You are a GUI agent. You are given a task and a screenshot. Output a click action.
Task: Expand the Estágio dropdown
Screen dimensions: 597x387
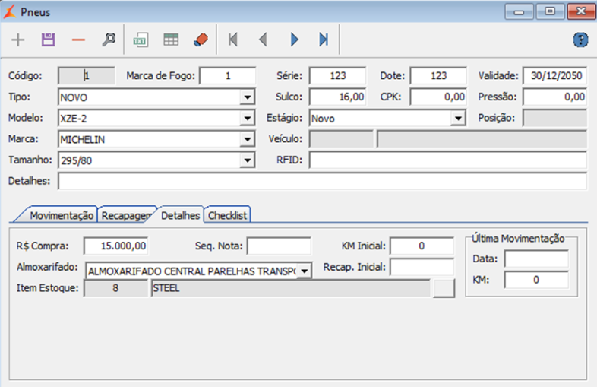[457, 119]
